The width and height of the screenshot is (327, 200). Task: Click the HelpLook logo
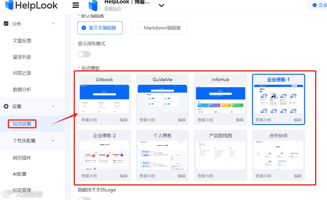[x=30, y=5]
